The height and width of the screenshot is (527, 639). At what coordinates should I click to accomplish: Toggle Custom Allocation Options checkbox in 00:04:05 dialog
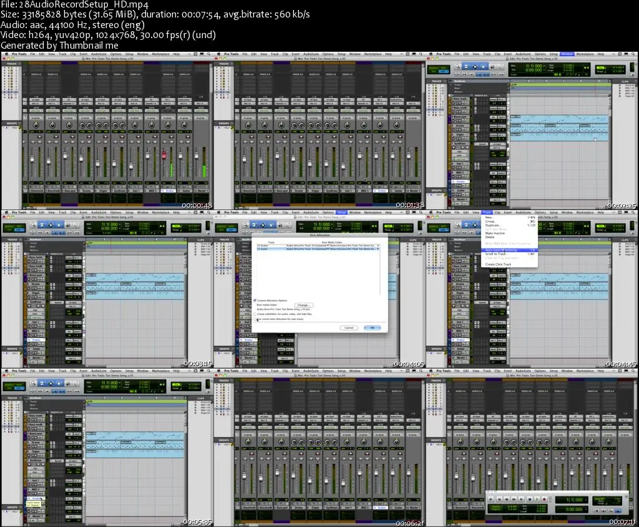point(255,301)
